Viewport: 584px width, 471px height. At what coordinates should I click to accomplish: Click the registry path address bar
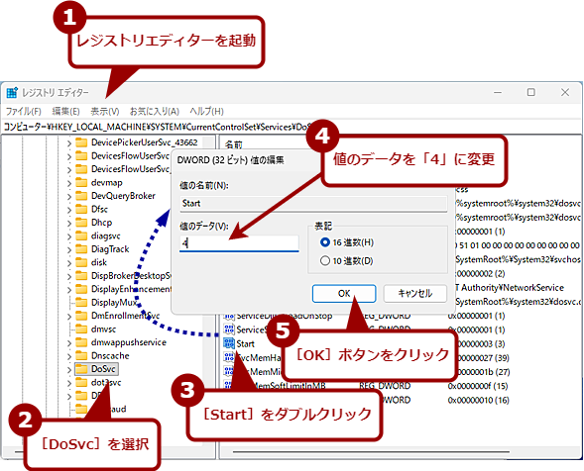(157, 127)
